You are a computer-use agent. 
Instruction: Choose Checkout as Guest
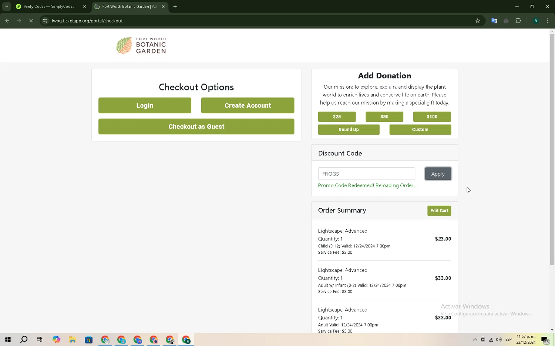[196, 126]
